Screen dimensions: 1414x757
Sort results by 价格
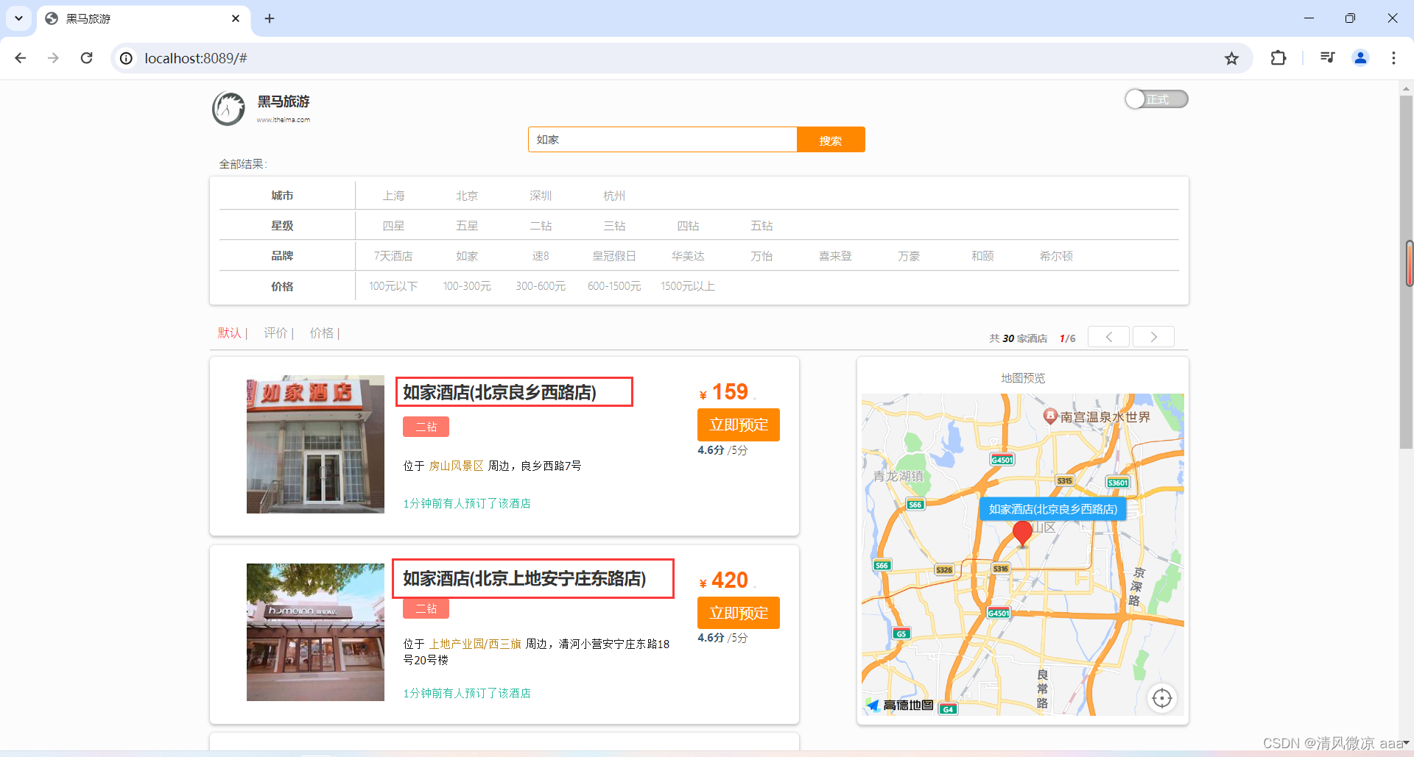[321, 333]
